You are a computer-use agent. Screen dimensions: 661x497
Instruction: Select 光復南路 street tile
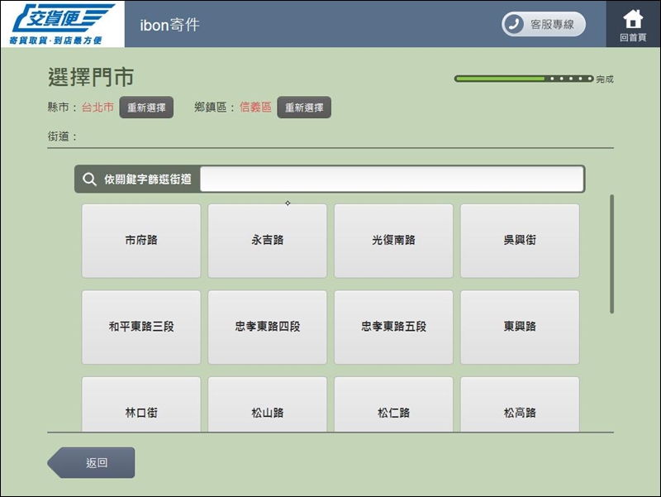click(x=393, y=241)
